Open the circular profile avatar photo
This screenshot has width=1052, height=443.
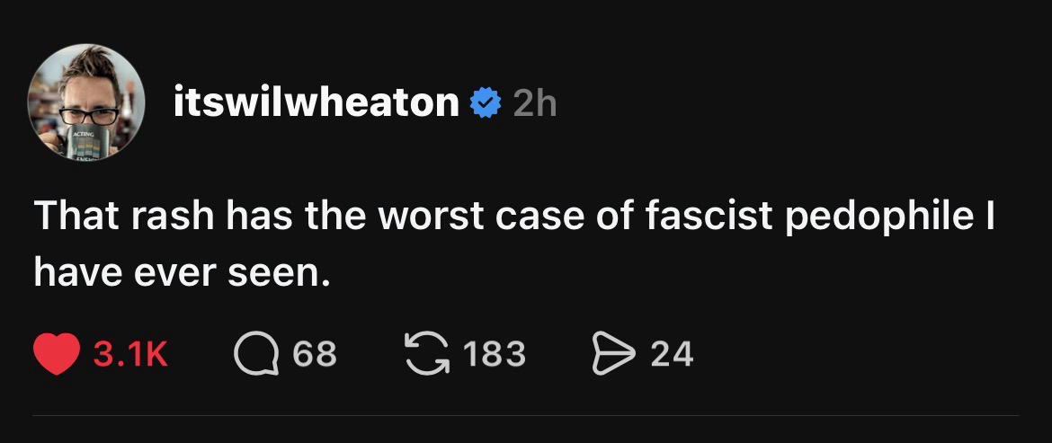pyautogui.click(x=86, y=100)
